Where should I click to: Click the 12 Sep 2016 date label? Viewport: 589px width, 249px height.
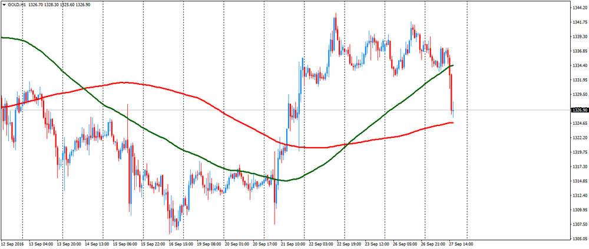pyautogui.click(x=11, y=244)
